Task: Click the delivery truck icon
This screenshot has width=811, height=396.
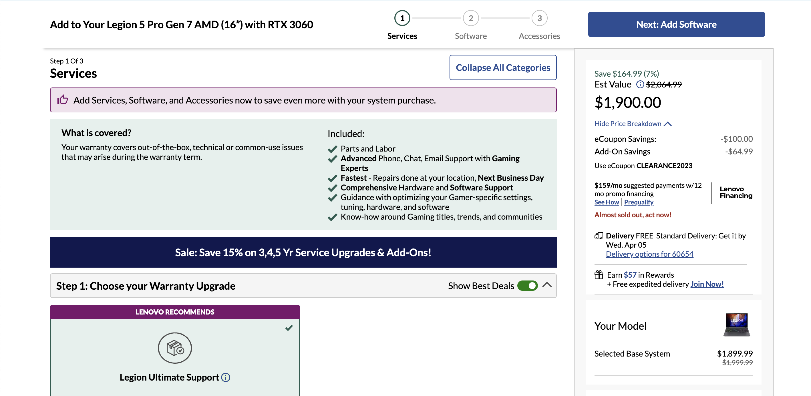Action: [x=599, y=236]
